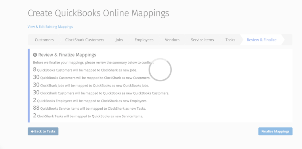The image size is (302, 149).
Task: Click the Review & Finalize Mappings section title
Action: pos(67,55)
